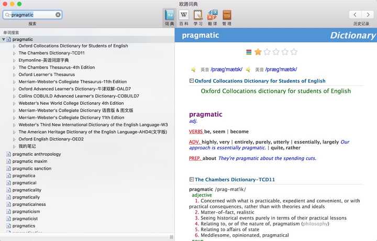The height and width of the screenshot is (241, 377).
Task: Clear the search field with X button
Action: pos(58,15)
